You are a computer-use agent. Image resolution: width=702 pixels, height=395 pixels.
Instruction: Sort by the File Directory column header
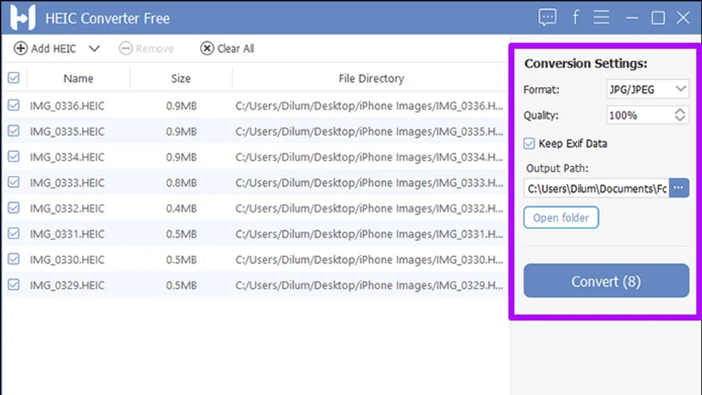(371, 78)
